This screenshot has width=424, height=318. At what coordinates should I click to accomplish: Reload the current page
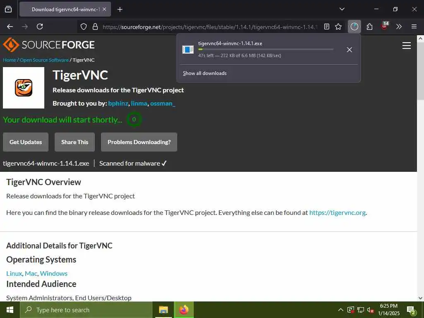[x=40, y=26]
